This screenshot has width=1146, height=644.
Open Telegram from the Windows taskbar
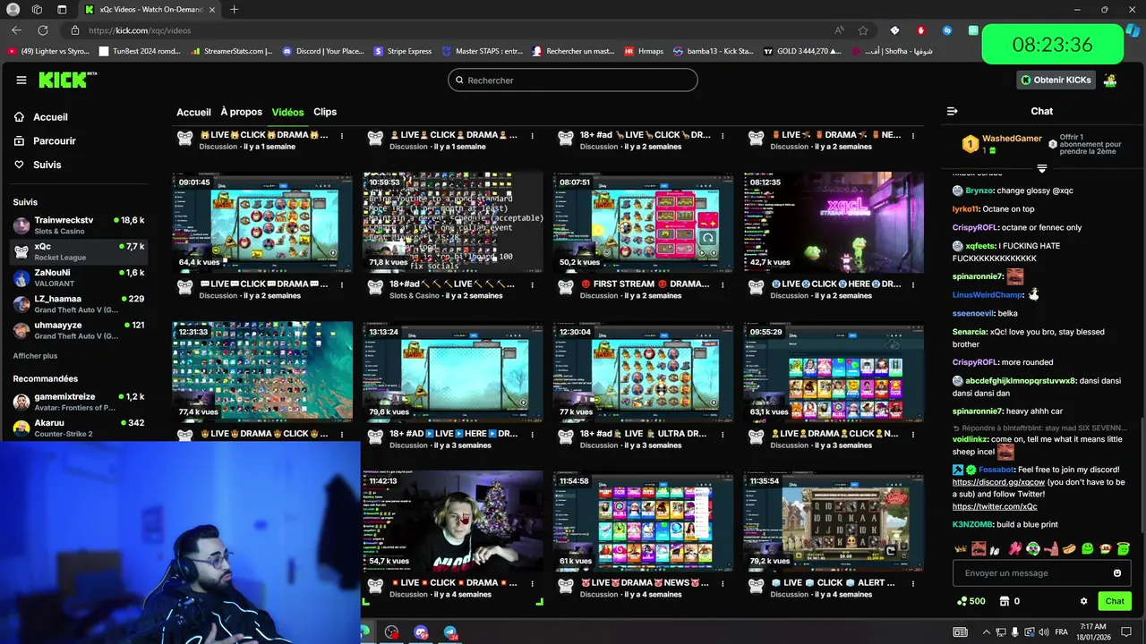coord(450,632)
